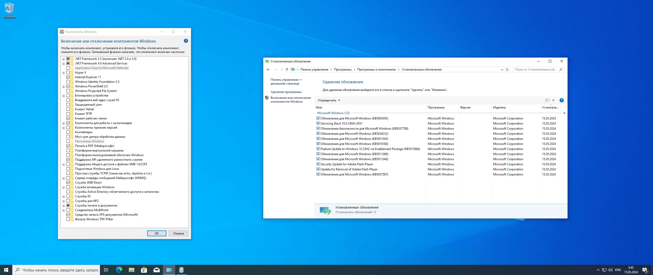Image resolution: width=653 pixels, height=275 pixels.
Task: Open the network icon in the system tray
Action: coord(604,270)
